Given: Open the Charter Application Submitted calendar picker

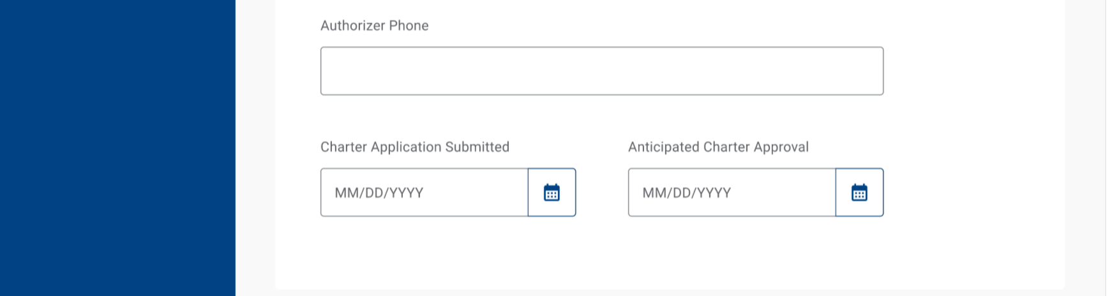Looking at the screenshot, I should tap(552, 193).
